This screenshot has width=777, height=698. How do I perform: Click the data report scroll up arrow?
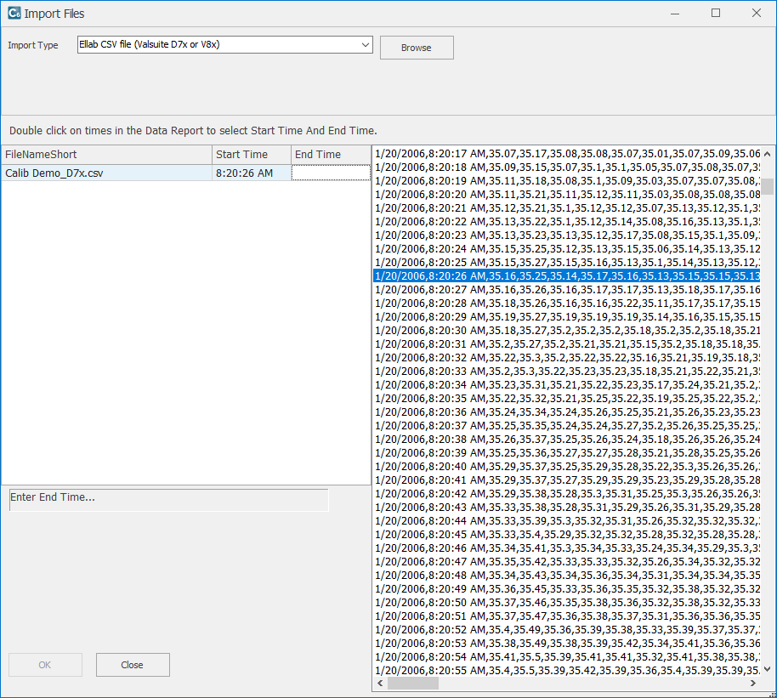coord(767,154)
